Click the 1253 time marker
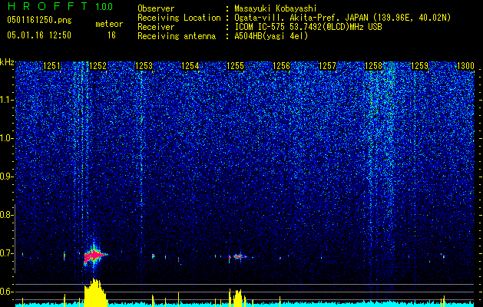The image size is (483, 307). pyautogui.click(x=144, y=66)
